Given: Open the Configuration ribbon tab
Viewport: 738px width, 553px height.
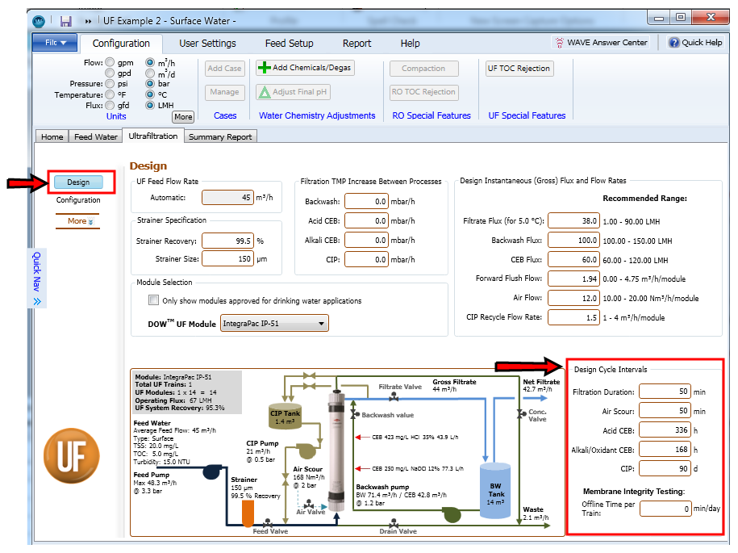Looking at the screenshot, I should coord(121,44).
